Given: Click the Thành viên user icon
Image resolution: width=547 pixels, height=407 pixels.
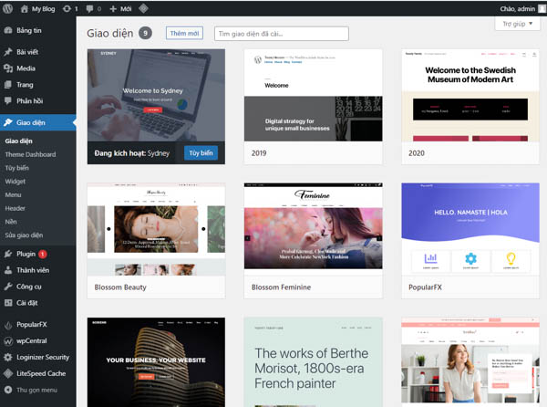Looking at the screenshot, I should pos(8,270).
